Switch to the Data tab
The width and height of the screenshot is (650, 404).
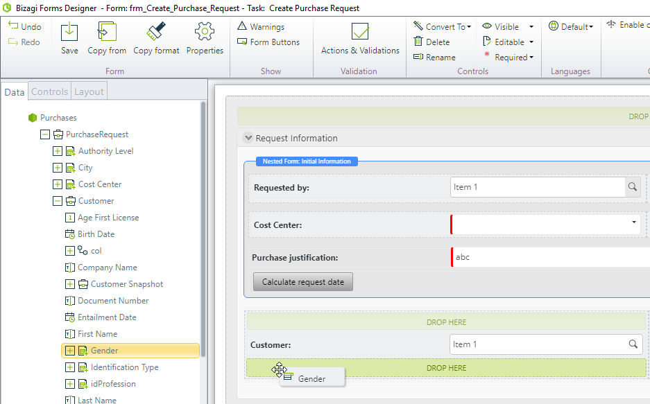pos(15,92)
